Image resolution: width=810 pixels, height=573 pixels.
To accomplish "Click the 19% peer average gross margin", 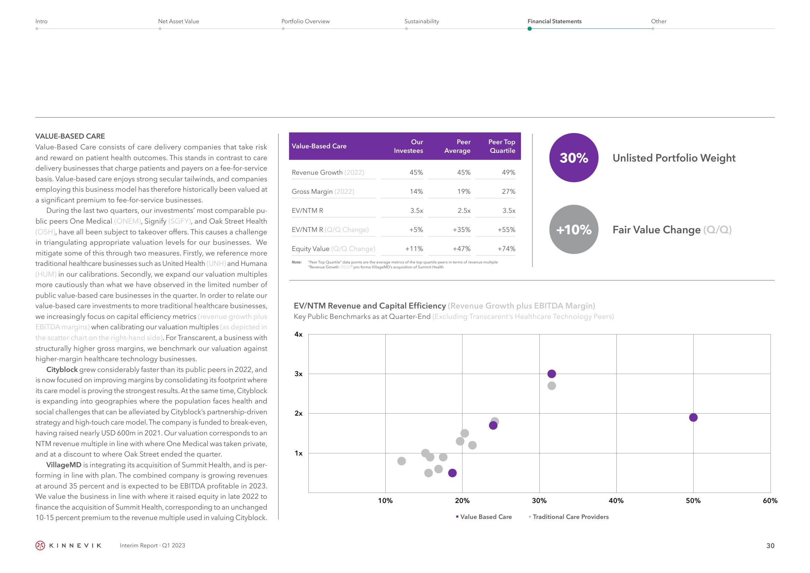I will [464, 191].
